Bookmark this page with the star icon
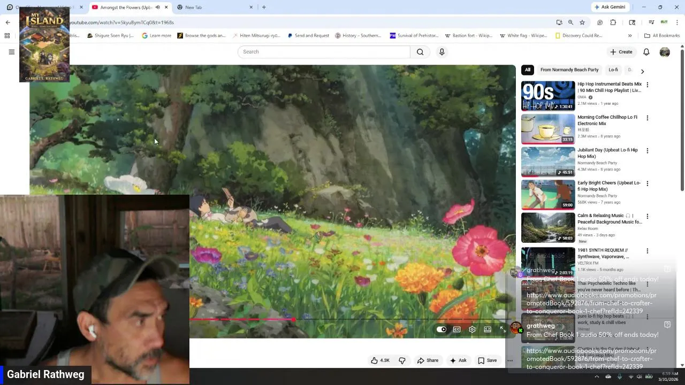The image size is (685, 385). click(x=582, y=22)
